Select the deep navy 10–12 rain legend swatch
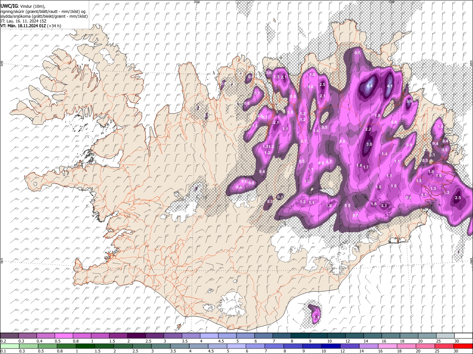This screenshot has height=354, width=473. click(x=330, y=346)
